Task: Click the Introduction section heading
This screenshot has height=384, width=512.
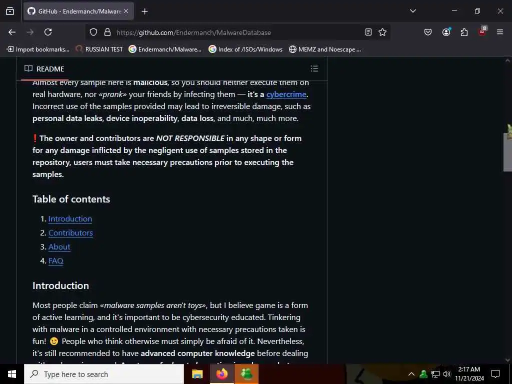Action: 60,285
